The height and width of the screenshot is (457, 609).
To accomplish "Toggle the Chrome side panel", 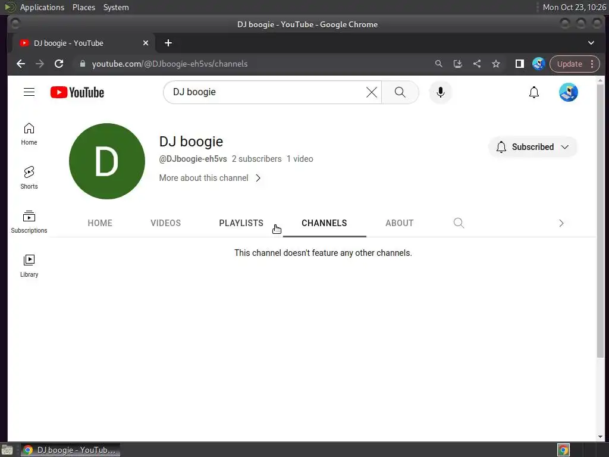I will tap(520, 64).
